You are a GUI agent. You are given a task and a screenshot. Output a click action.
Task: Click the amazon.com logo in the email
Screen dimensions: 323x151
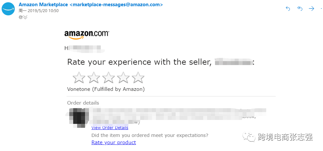[x=87, y=34]
